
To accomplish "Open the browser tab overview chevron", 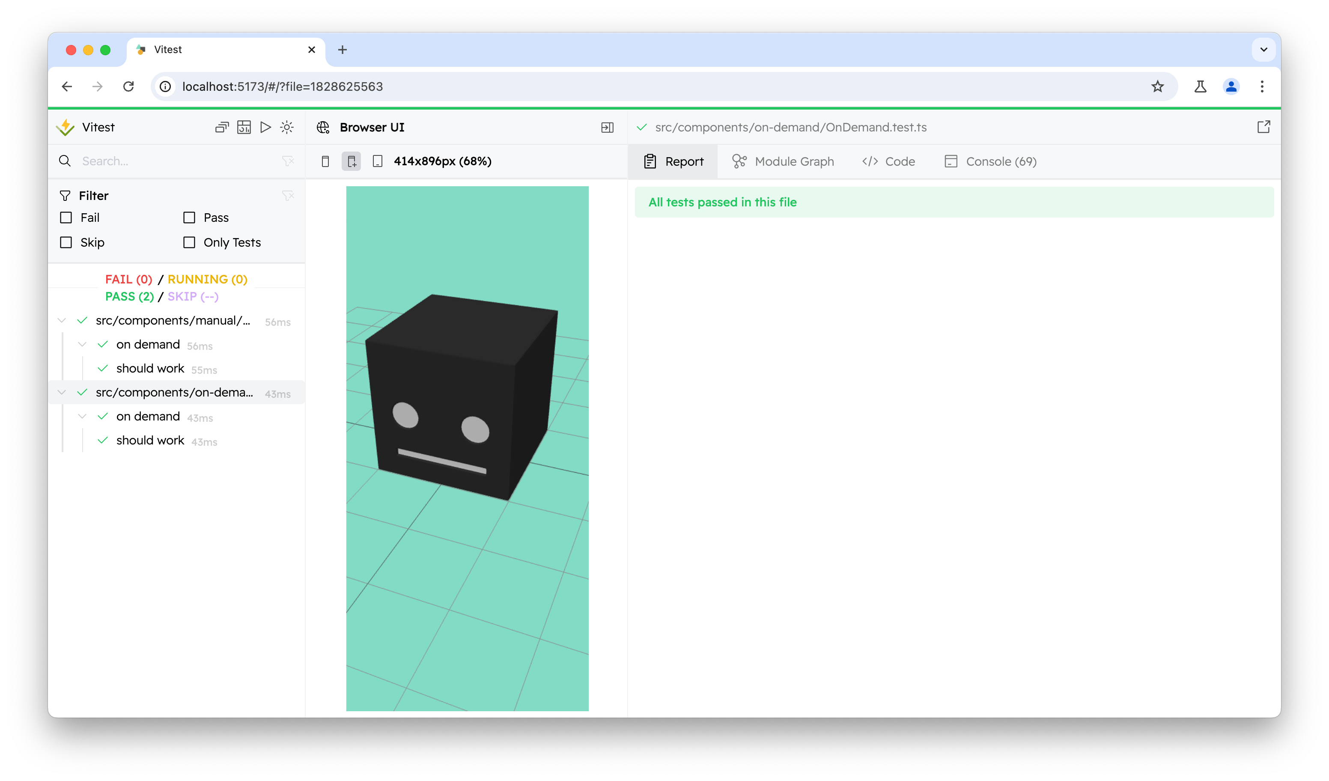I will [x=1263, y=50].
